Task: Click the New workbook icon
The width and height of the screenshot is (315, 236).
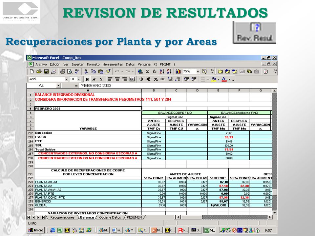Action: [x=31, y=71]
